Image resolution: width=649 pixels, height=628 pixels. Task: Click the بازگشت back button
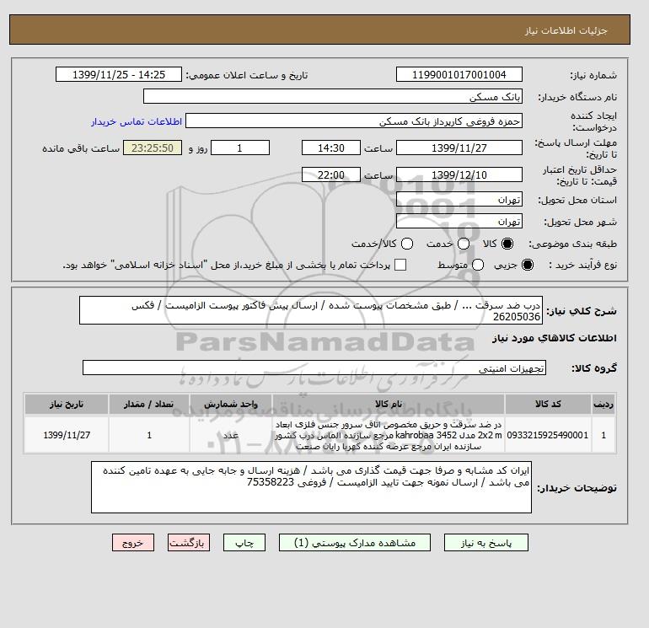click(x=189, y=542)
